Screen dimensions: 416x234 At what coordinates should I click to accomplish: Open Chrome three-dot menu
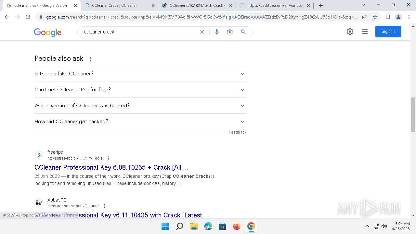point(409,17)
